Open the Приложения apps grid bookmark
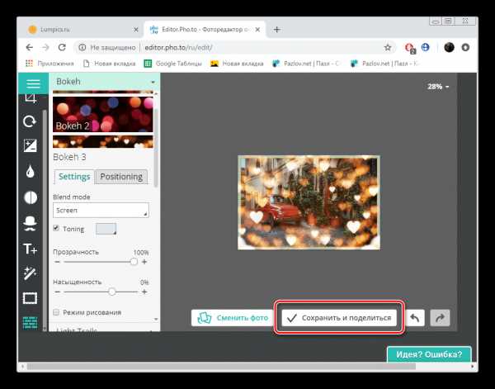Screen dimensions: 495x389 [x=49, y=64]
